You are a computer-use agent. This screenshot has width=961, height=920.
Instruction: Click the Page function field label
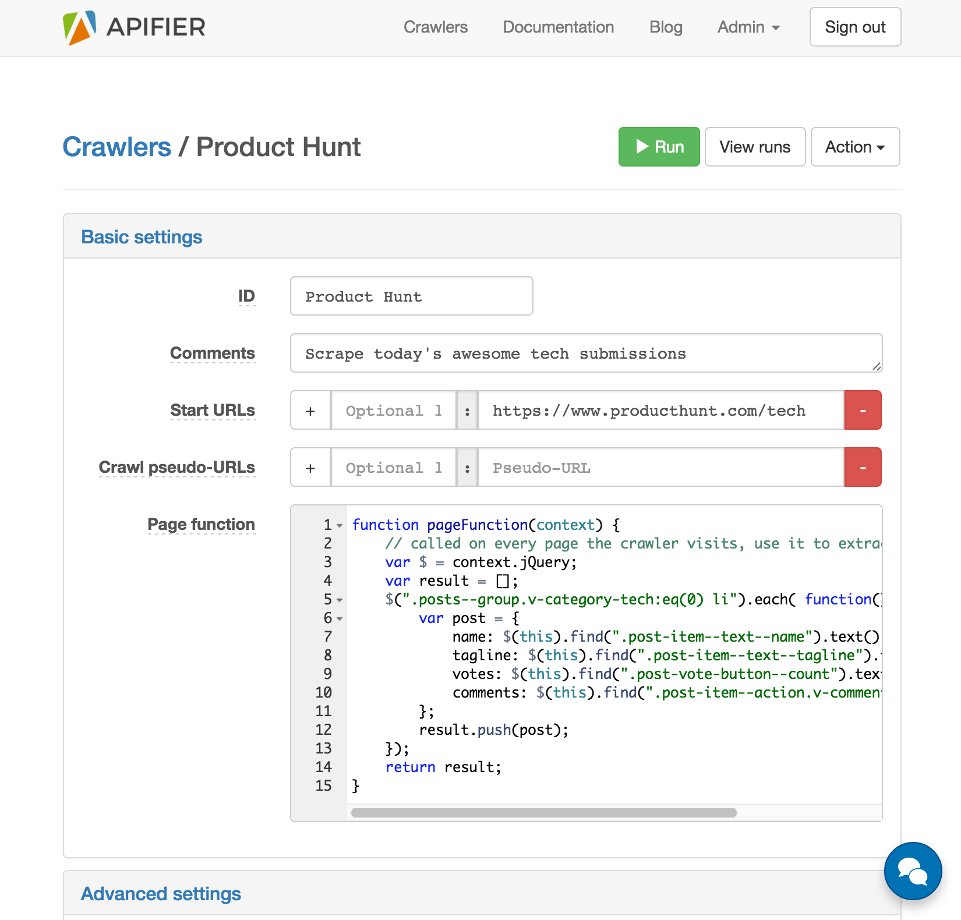coord(201,524)
